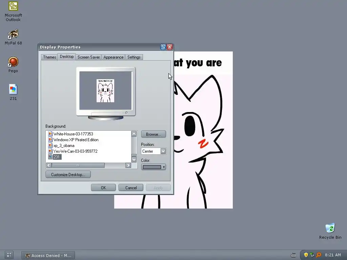Screen dimensions: 347x260
Task: Click Customize Desktop... button
Action: pyautogui.click(x=68, y=174)
